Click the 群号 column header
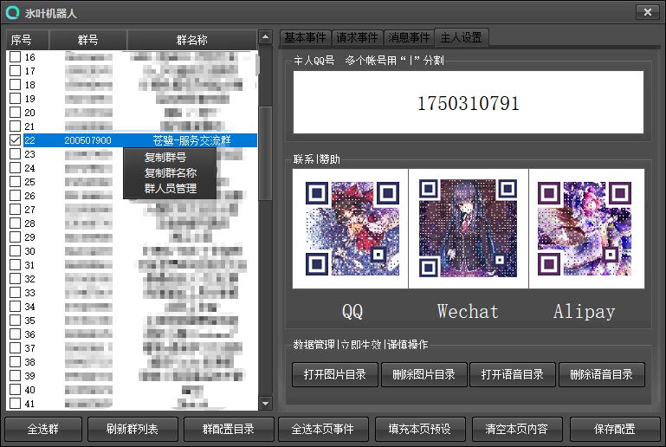This screenshot has width=666, height=447. (88, 40)
